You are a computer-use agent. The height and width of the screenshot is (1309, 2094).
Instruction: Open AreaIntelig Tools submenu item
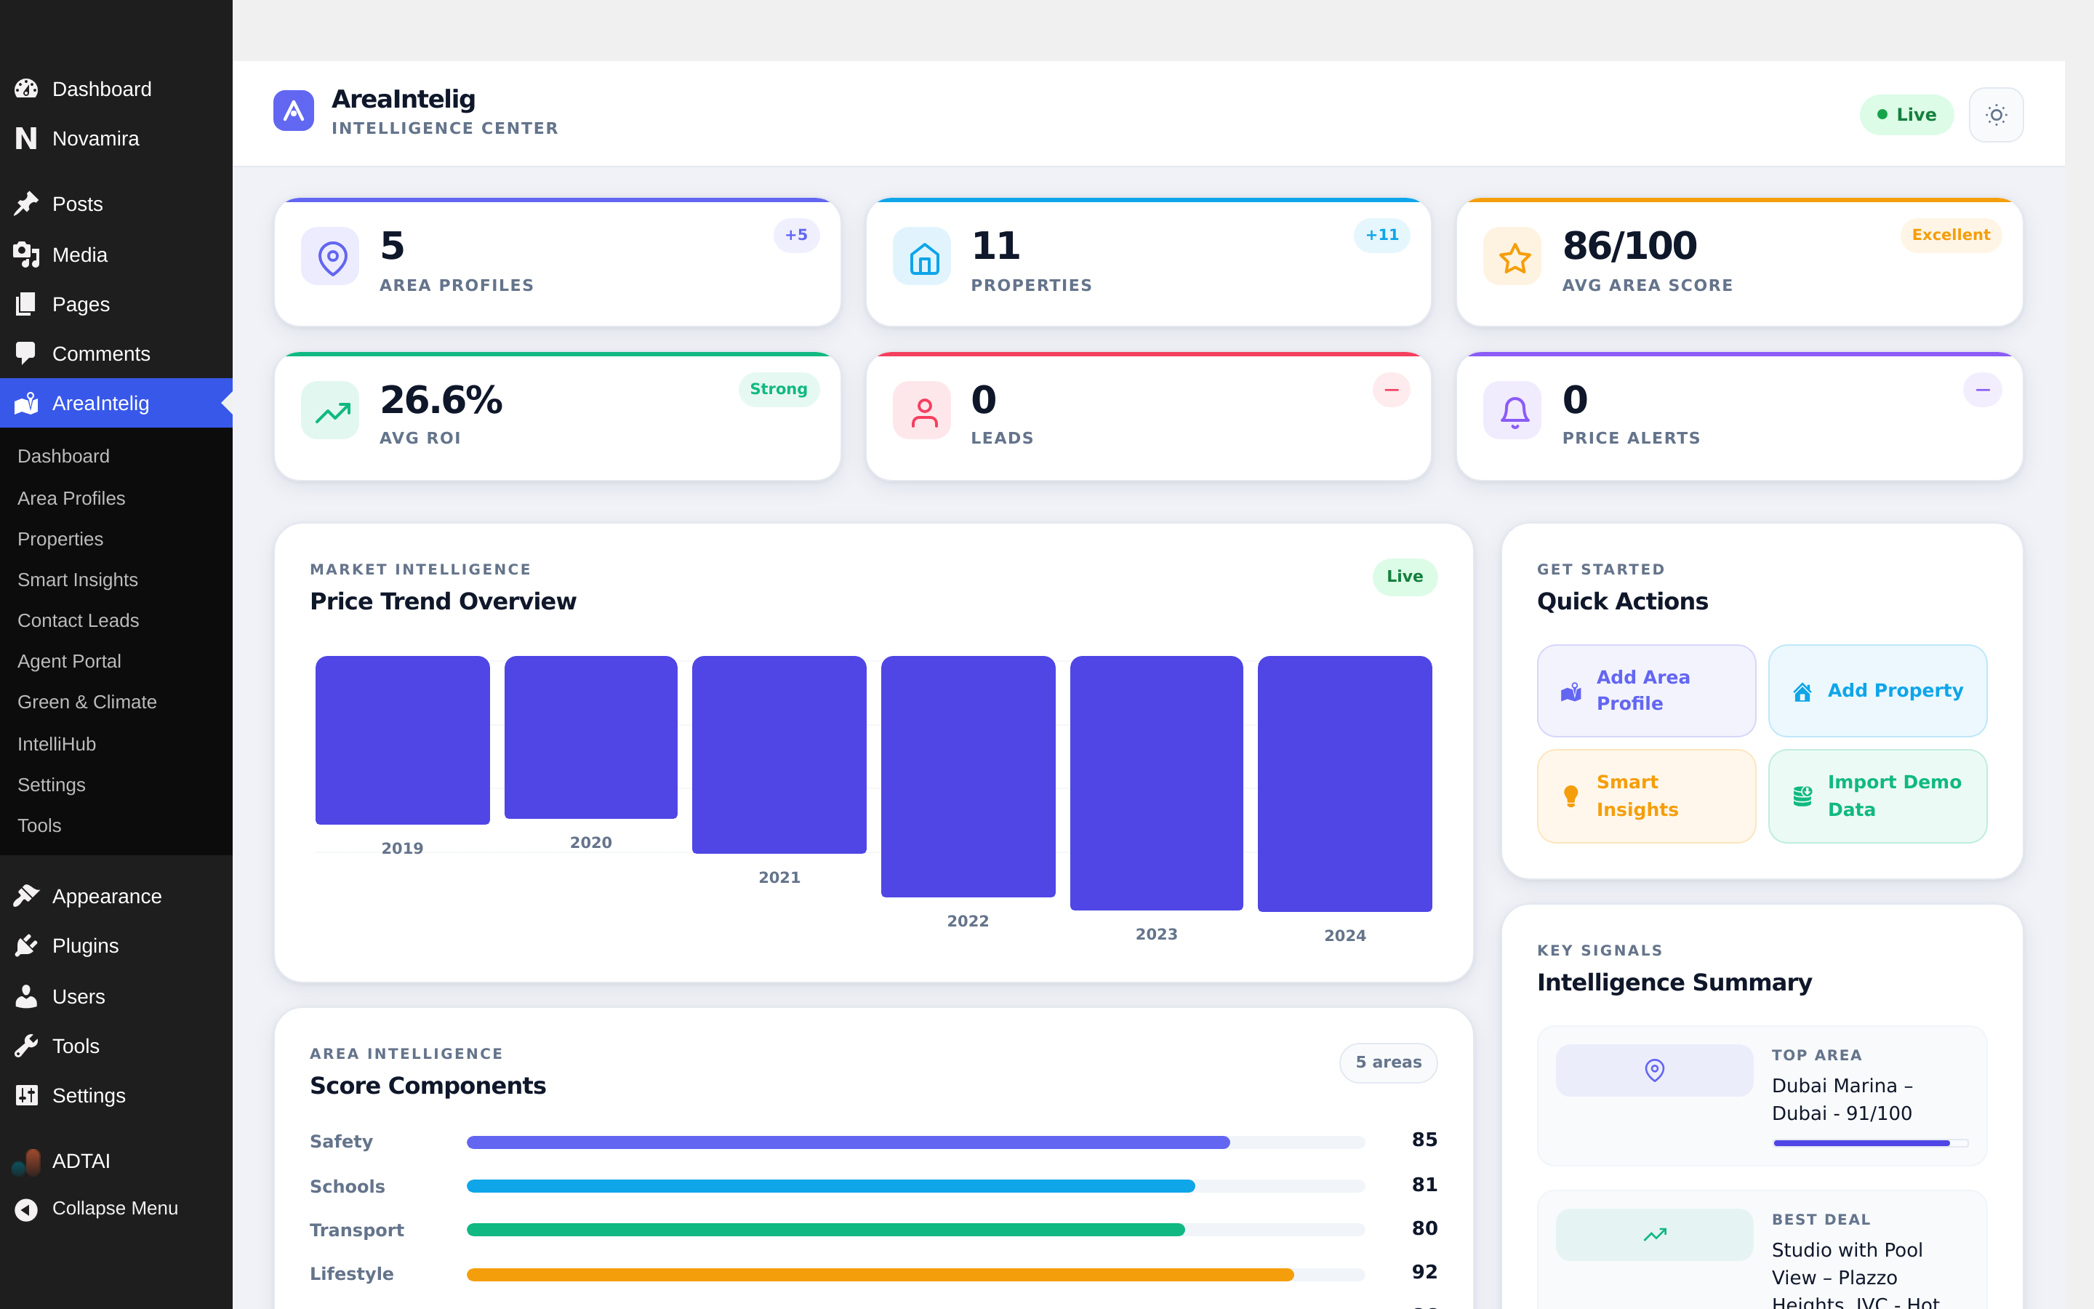[39, 825]
